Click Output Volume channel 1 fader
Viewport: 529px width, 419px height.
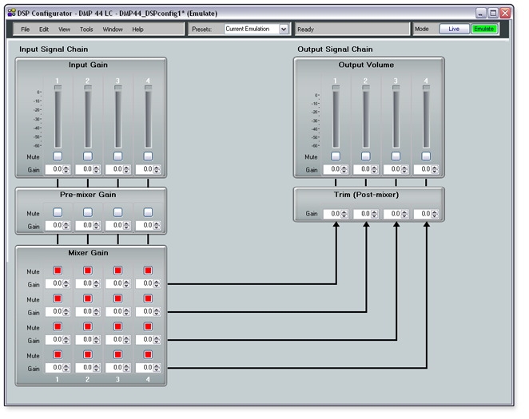[x=336, y=116]
